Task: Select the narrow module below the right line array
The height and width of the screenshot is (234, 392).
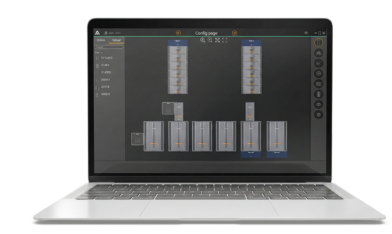Action: pyautogui.click(x=250, y=111)
